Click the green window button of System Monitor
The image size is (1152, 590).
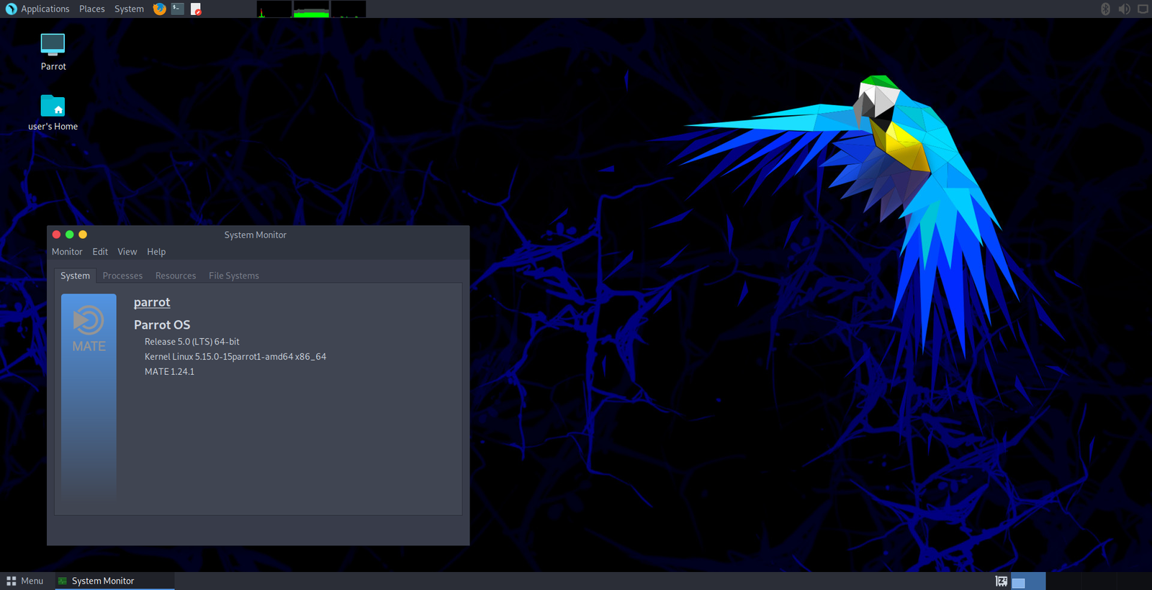coord(69,235)
